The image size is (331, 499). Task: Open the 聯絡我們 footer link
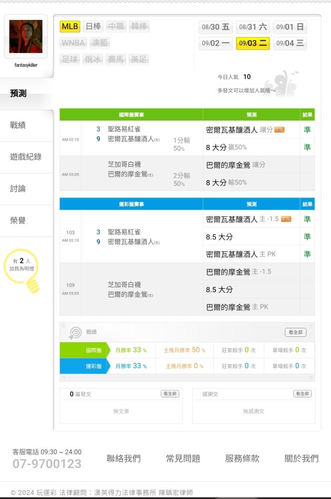click(x=124, y=459)
